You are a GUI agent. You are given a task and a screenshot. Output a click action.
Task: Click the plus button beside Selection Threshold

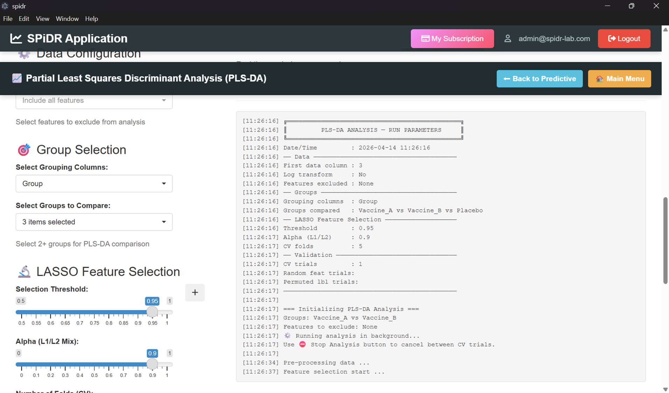[195, 292]
